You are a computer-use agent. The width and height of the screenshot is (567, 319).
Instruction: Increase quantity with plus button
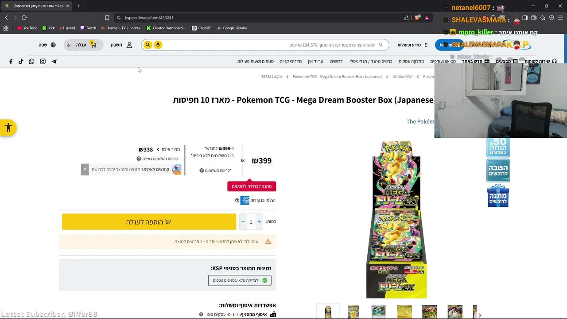click(259, 222)
